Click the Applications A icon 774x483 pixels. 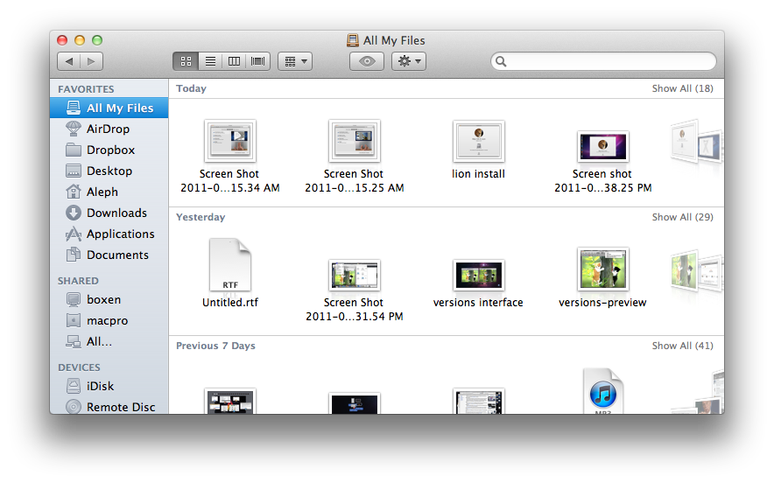tap(74, 234)
